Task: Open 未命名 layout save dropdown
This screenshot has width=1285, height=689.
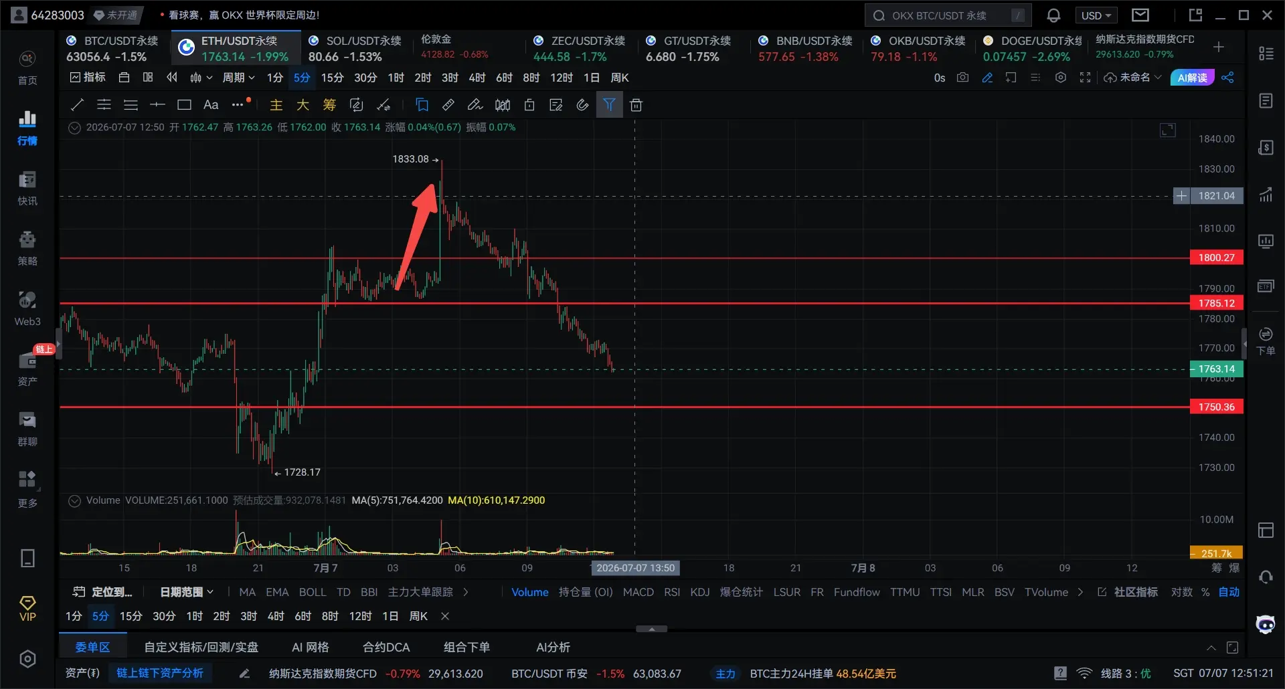Action: coord(1132,78)
